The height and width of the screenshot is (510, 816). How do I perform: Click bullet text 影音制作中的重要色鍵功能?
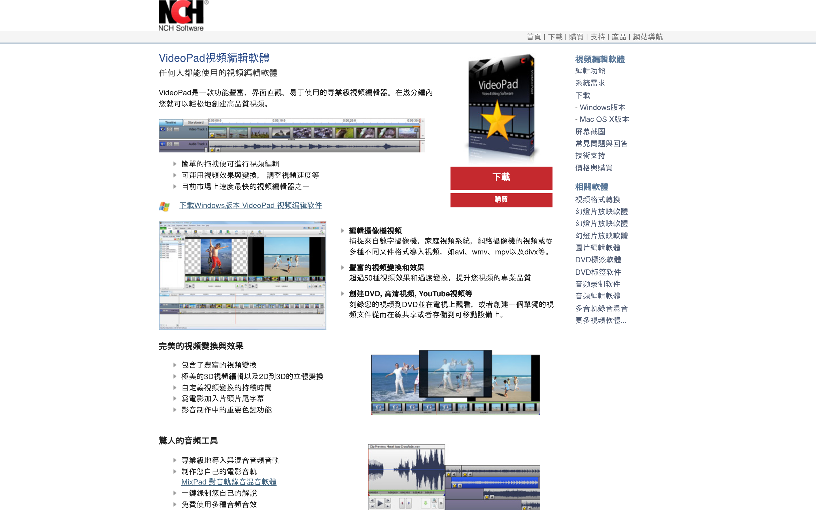(x=227, y=410)
